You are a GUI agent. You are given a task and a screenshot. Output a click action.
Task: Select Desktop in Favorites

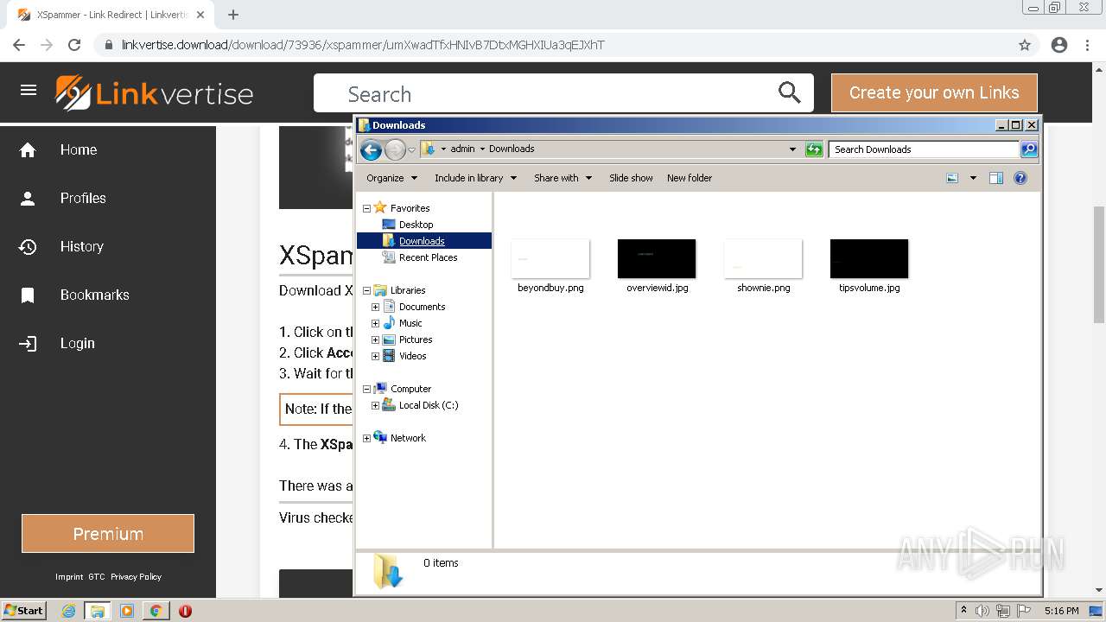(x=416, y=225)
